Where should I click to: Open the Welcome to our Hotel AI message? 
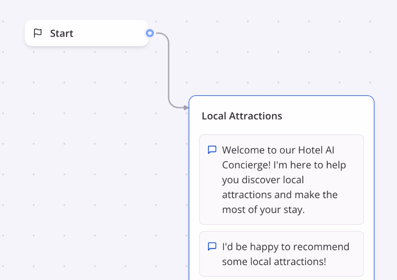tap(281, 179)
